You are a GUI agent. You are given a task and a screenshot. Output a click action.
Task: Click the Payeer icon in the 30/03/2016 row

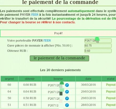coord(67,85)
